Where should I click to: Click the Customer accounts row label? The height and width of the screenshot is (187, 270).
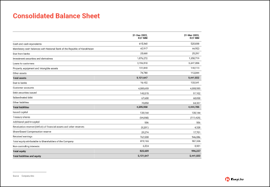click(x=23, y=88)
